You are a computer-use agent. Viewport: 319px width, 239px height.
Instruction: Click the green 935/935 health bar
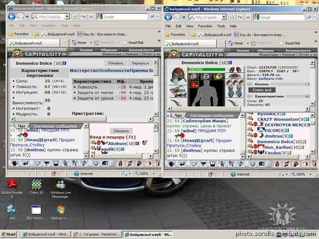click(x=206, y=70)
